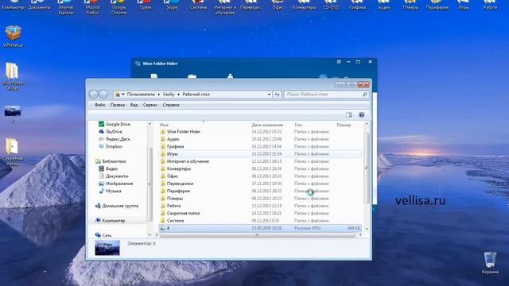This screenshot has width=509, height=286.
Task: Select Wise Folder Hider row in Explorer file list
Action: tap(260, 132)
